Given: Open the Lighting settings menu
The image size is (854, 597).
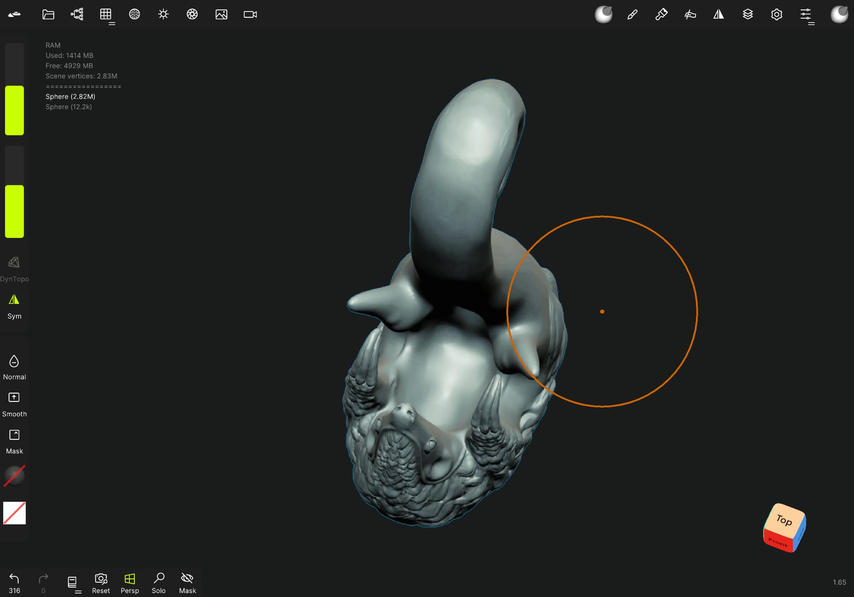Looking at the screenshot, I should point(163,14).
